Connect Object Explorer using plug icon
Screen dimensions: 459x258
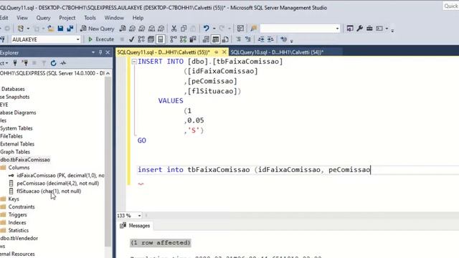pyautogui.click(x=15, y=63)
